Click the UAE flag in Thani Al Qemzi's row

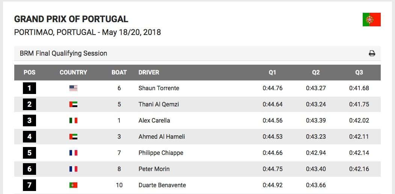pos(73,104)
